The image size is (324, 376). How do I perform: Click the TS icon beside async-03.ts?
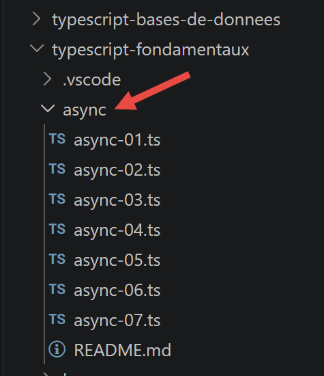tap(57, 199)
